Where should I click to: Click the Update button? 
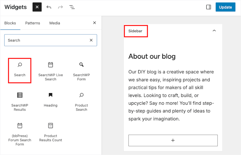point(225,7)
